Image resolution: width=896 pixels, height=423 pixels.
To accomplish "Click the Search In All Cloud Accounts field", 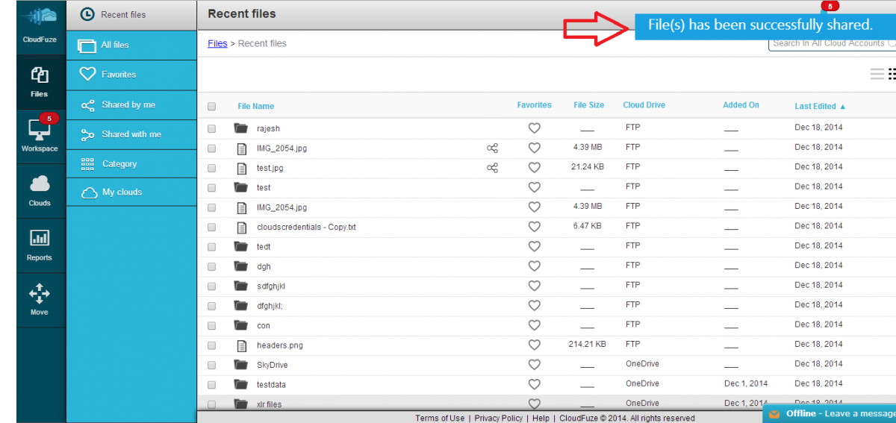I will tap(832, 43).
